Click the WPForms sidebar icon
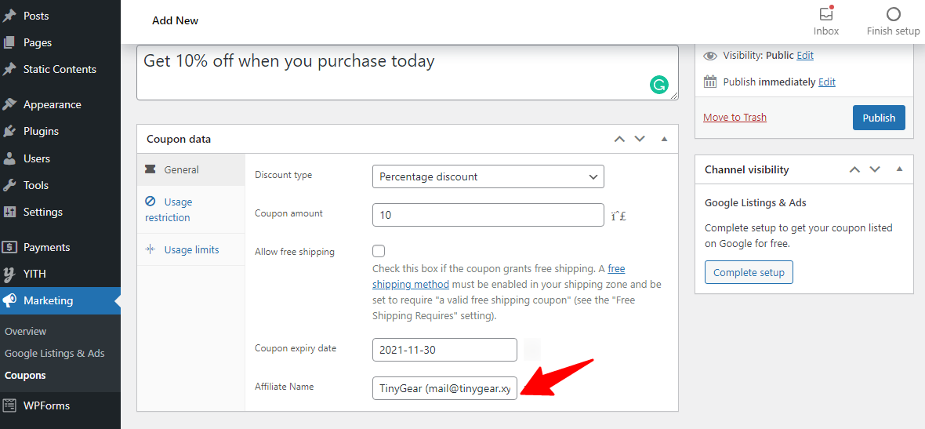925x429 pixels. pos(9,405)
